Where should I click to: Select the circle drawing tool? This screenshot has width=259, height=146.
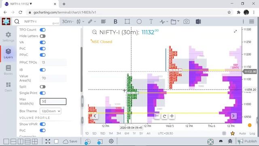(139, 21)
